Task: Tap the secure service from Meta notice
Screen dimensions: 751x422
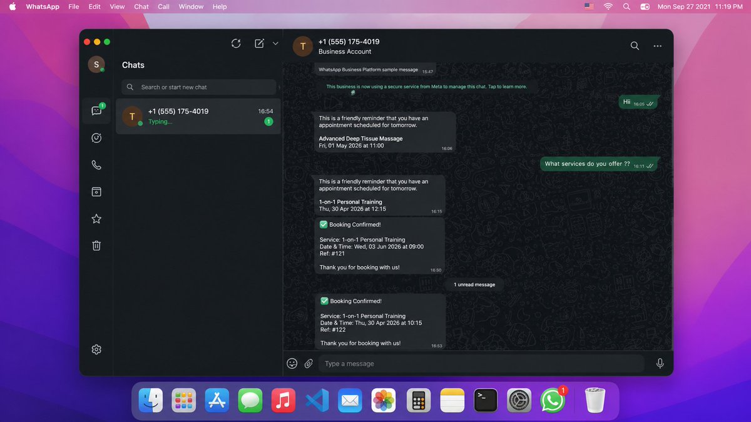Action: click(427, 87)
